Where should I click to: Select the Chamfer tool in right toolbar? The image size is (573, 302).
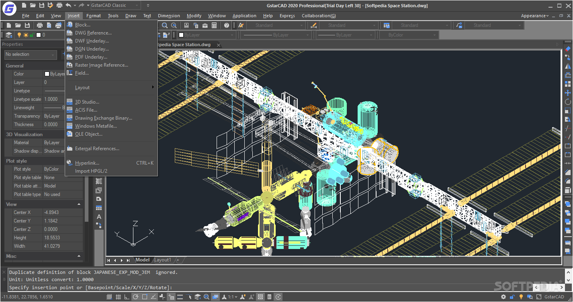(568, 172)
